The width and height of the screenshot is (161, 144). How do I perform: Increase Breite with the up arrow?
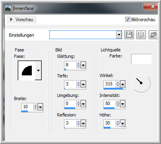click(35, 105)
